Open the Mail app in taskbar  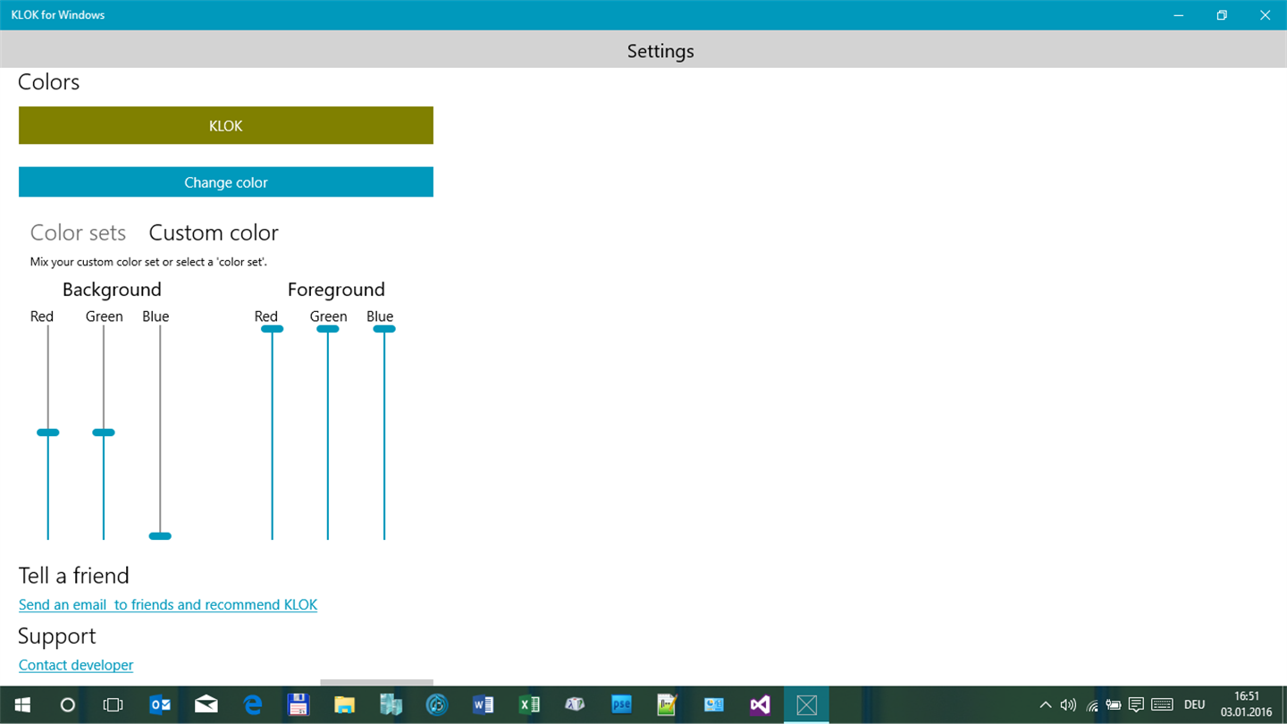pyautogui.click(x=206, y=705)
